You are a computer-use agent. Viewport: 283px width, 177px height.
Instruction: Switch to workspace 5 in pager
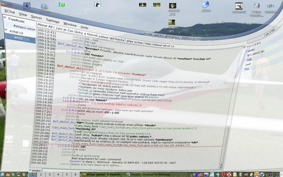67,175
